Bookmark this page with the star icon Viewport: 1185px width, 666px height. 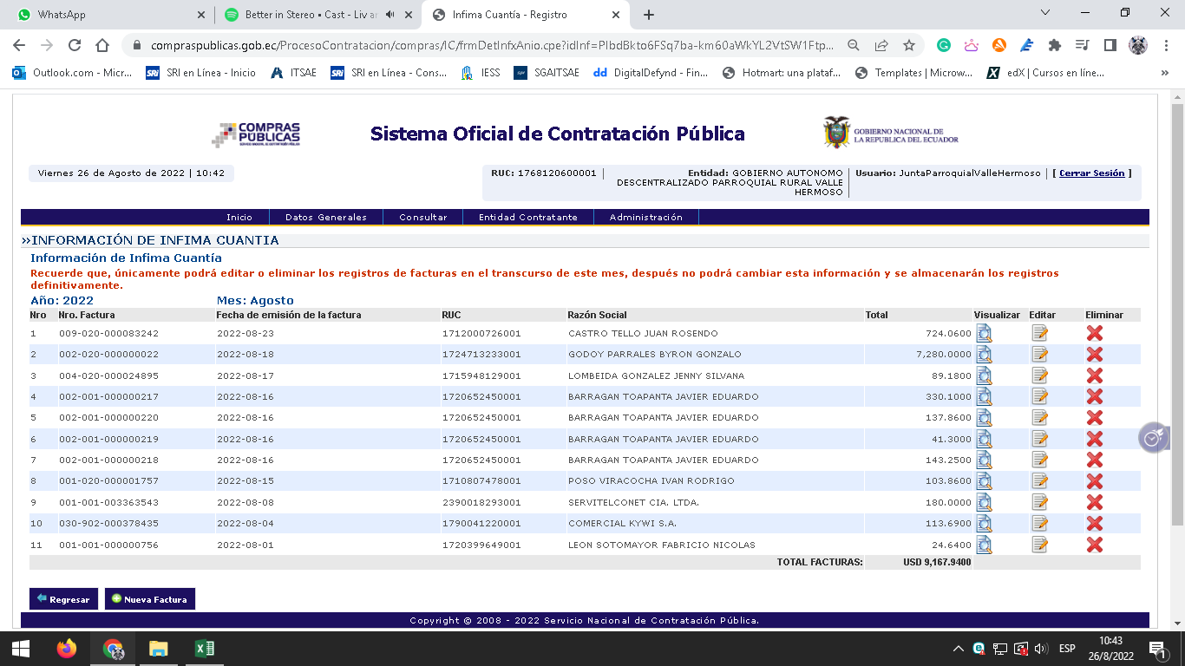tap(908, 45)
